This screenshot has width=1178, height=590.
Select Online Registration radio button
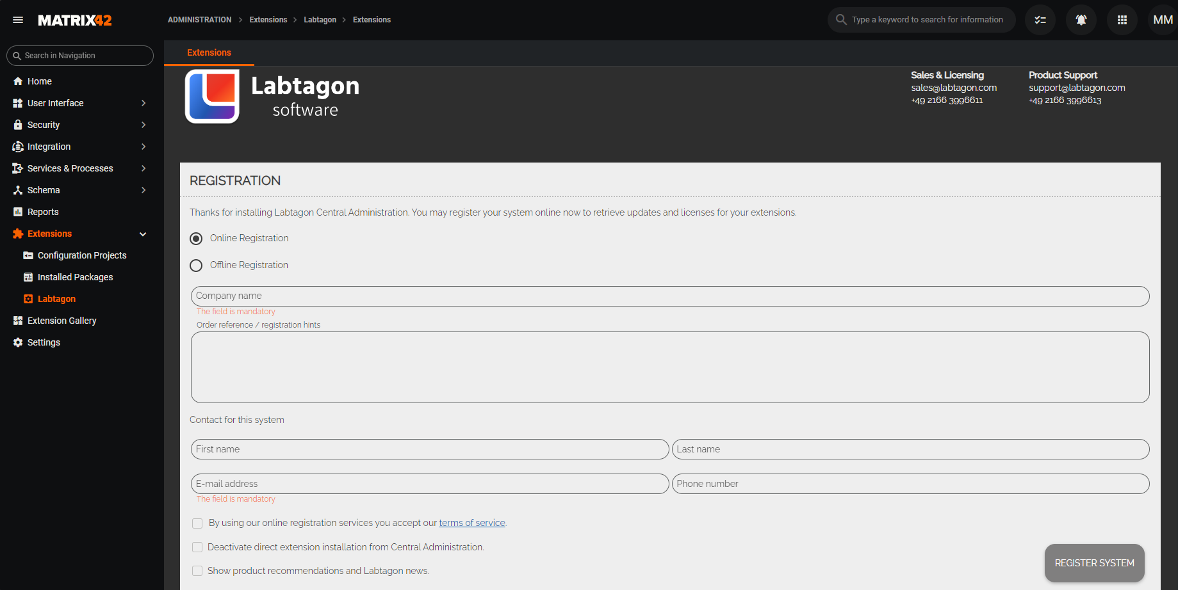[x=196, y=239]
